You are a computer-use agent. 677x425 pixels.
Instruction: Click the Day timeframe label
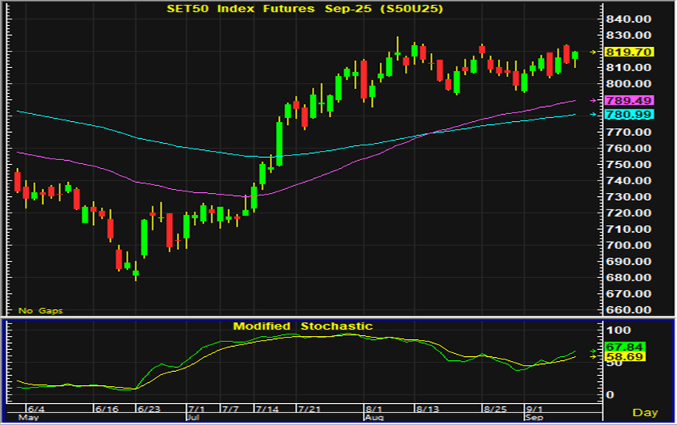(x=644, y=412)
